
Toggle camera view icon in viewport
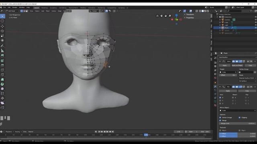coord(161,16)
